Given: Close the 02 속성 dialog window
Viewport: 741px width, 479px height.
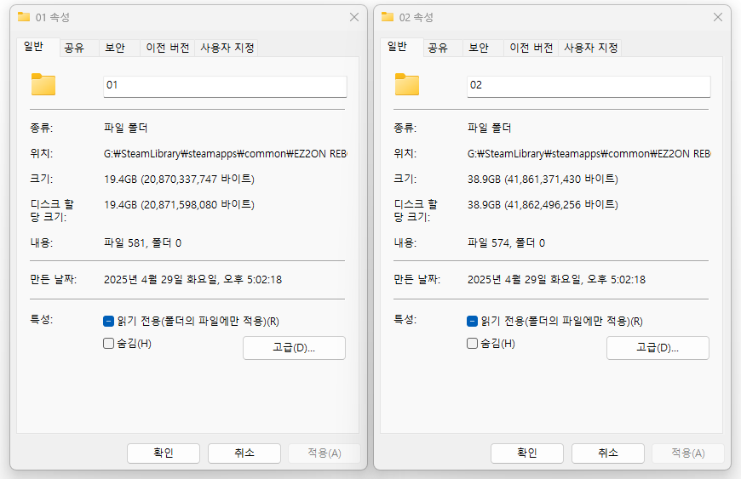Looking at the screenshot, I should tap(717, 17).
